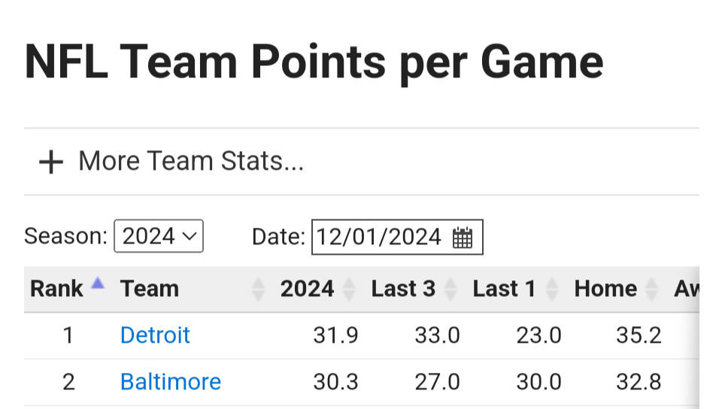Click the sort arrows beside Home column
The image size is (722, 409).
[x=652, y=289]
